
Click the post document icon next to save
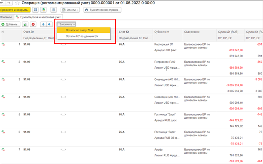click(43, 10)
